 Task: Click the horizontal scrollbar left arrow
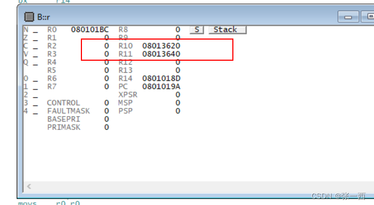coord(29,187)
